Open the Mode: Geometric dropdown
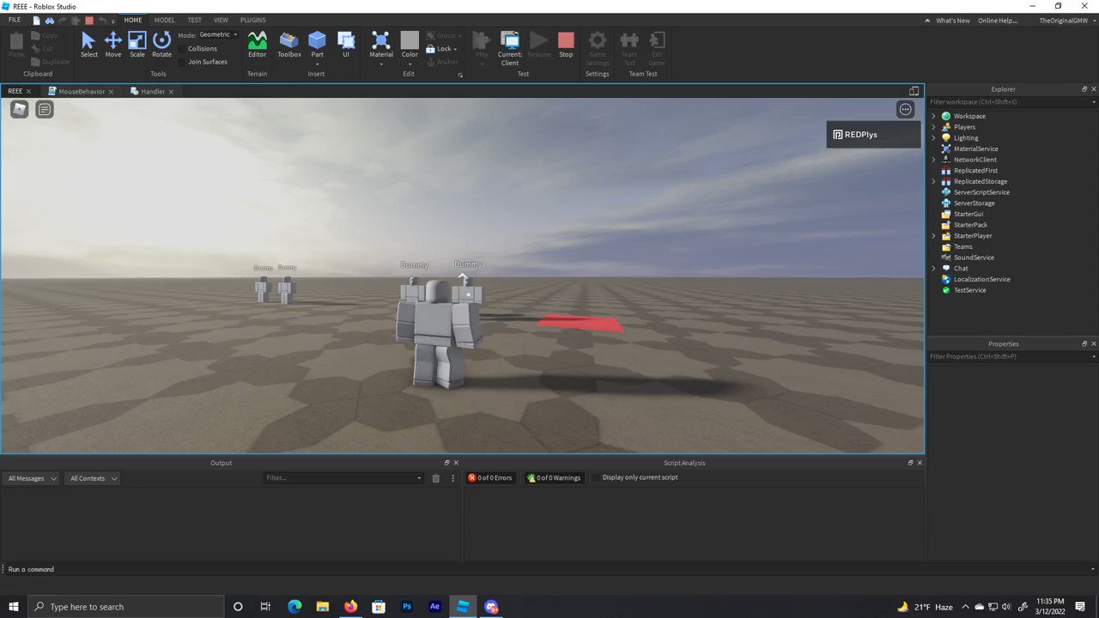The height and width of the screenshot is (618, 1099). coord(234,34)
